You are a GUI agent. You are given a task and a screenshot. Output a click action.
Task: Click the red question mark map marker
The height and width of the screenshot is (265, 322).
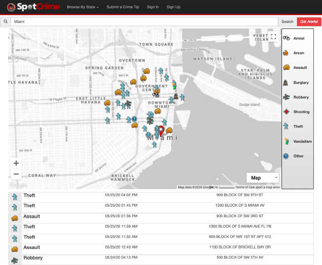click(x=161, y=132)
